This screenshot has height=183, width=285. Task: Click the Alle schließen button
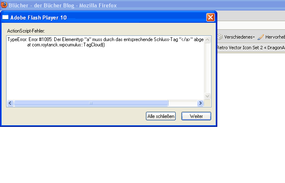coord(161,116)
